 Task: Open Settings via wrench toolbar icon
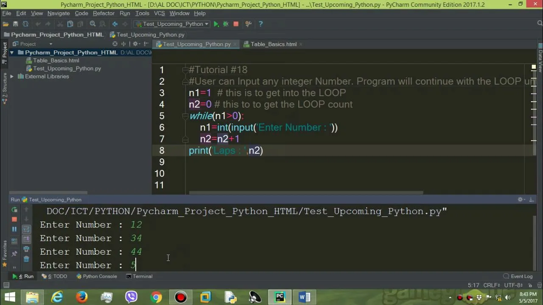pyautogui.click(x=248, y=24)
